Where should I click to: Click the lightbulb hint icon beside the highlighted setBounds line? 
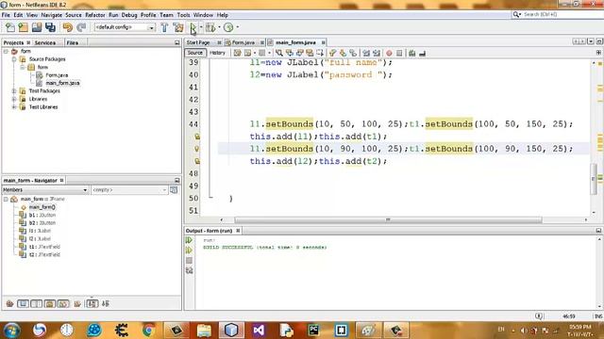pos(196,149)
